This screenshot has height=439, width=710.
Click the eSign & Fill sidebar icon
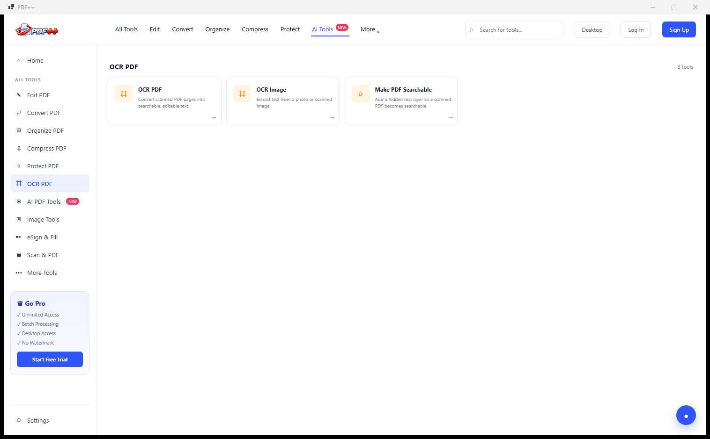pos(19,237)
